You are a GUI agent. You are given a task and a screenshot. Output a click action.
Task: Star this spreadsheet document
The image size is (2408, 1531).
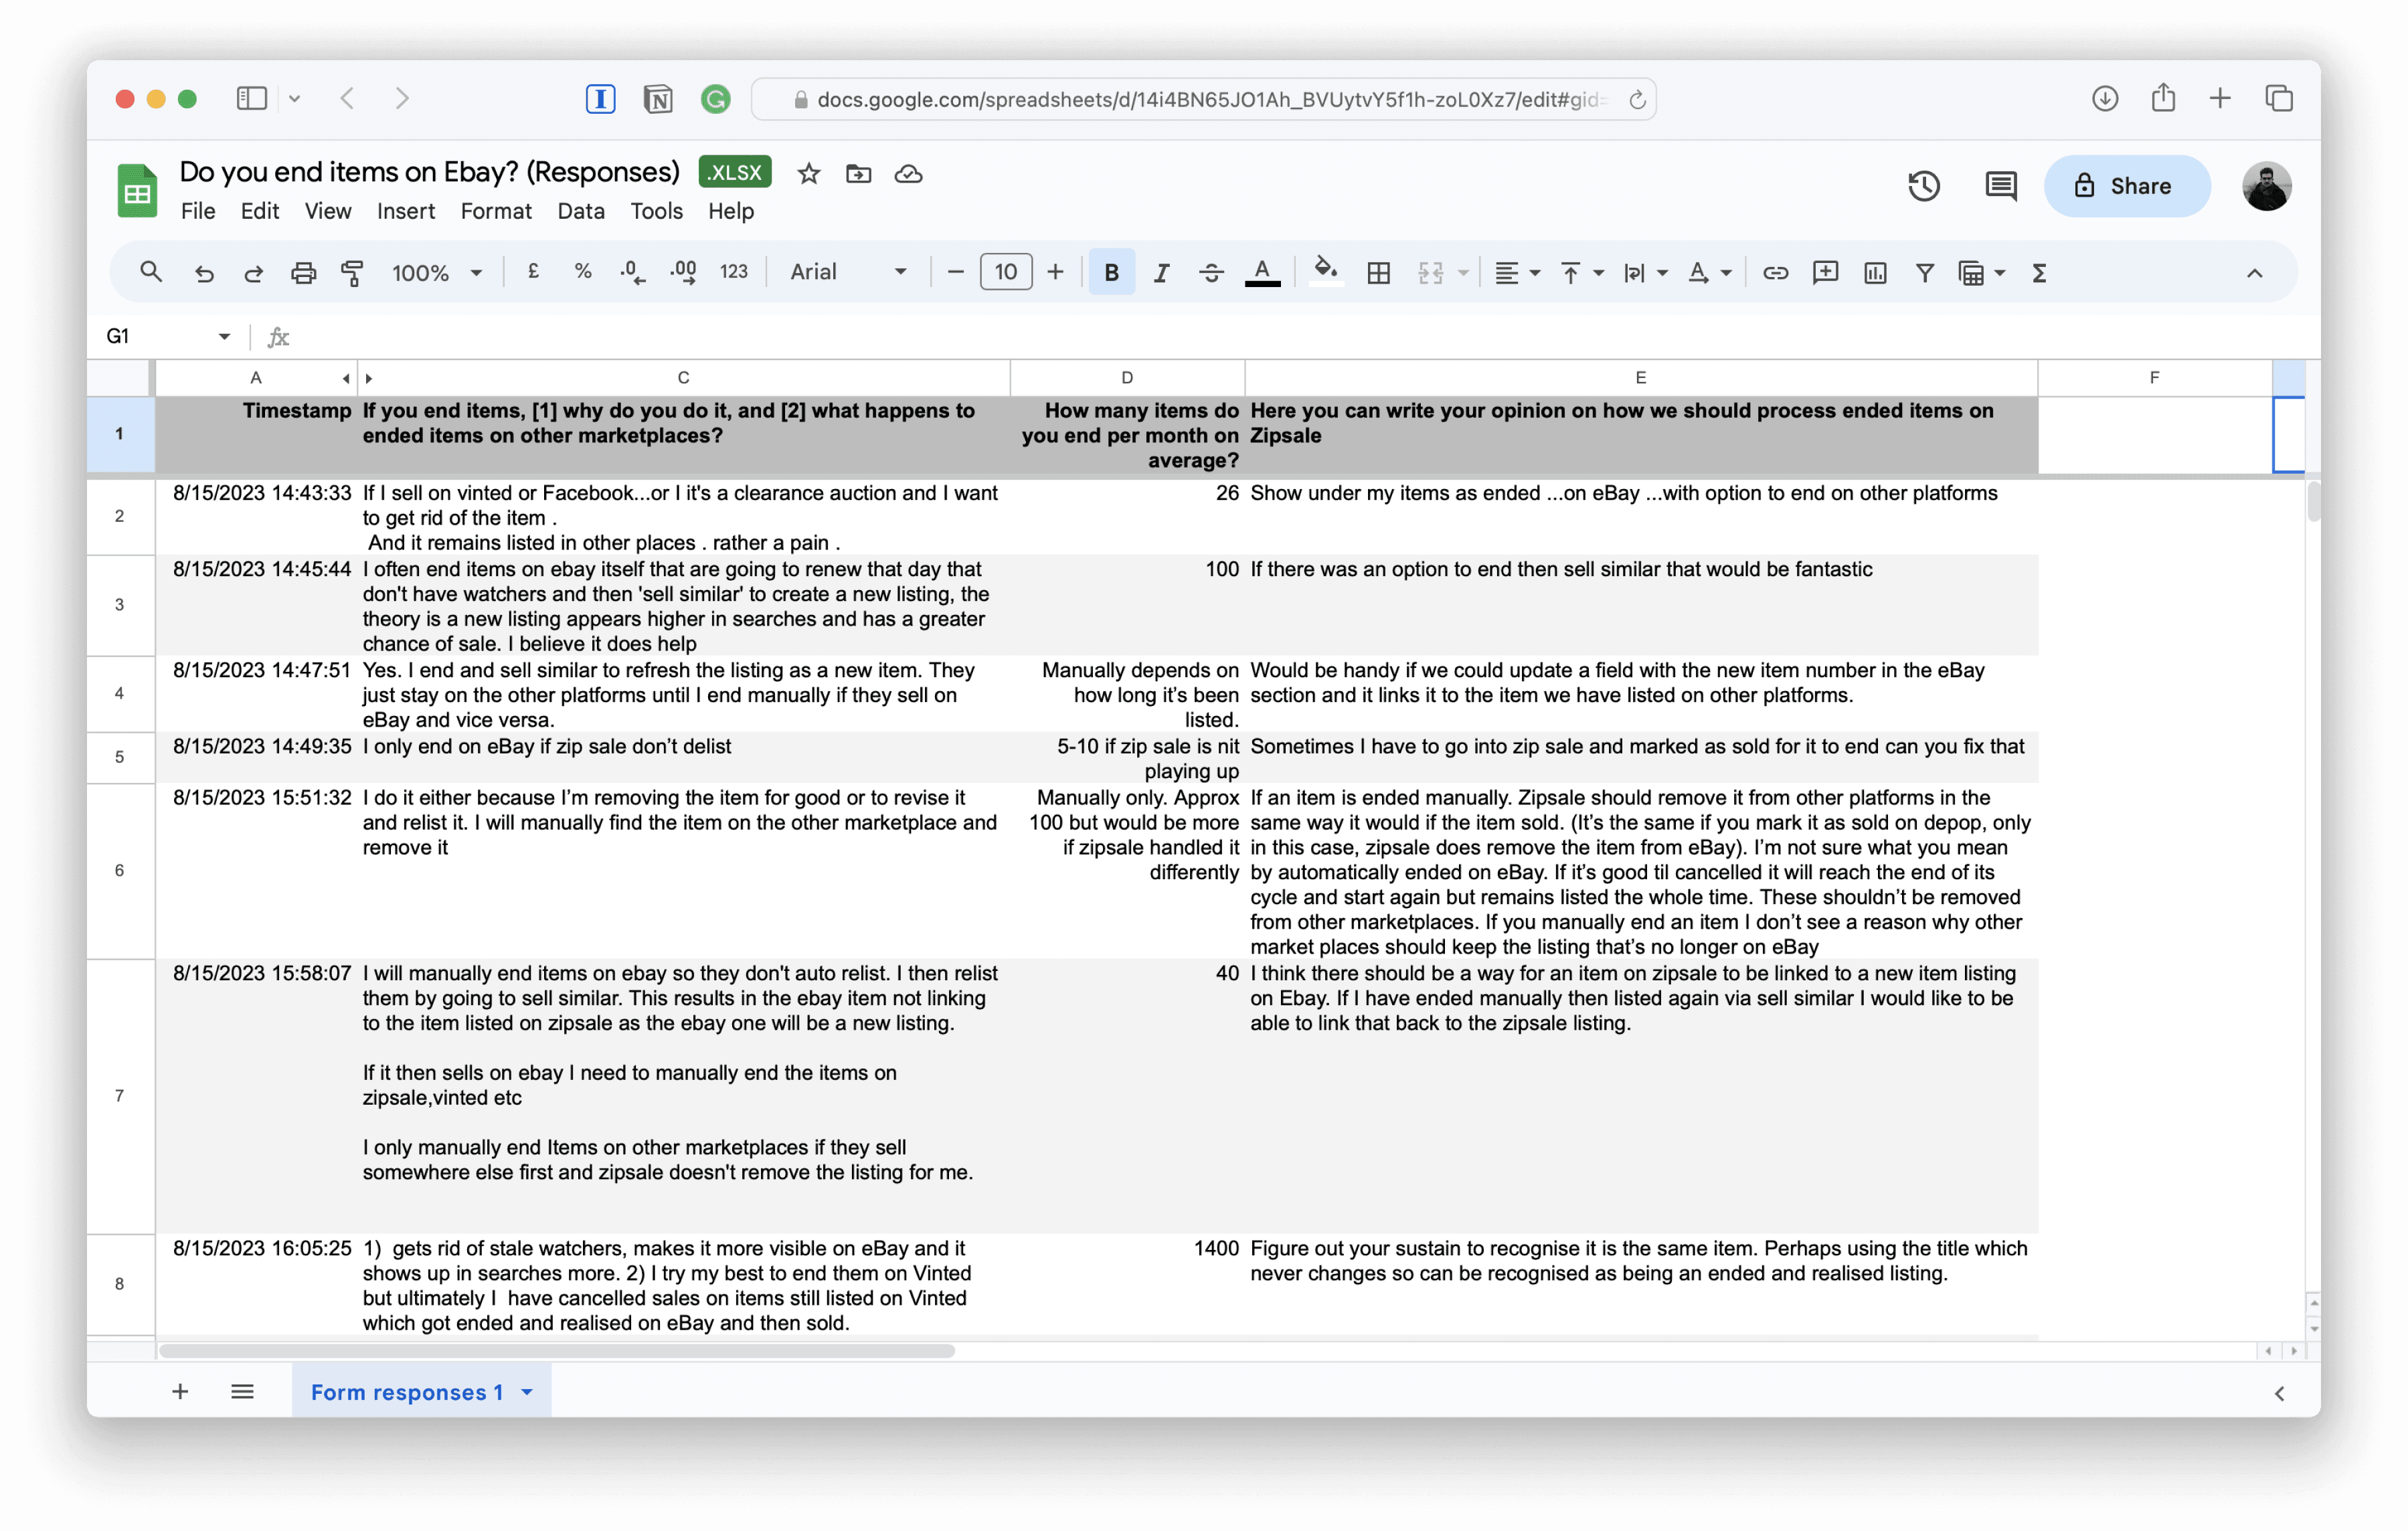point(808,174)
